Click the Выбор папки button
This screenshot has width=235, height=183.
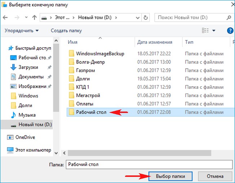pyautogui.click(x=170, y=176)
